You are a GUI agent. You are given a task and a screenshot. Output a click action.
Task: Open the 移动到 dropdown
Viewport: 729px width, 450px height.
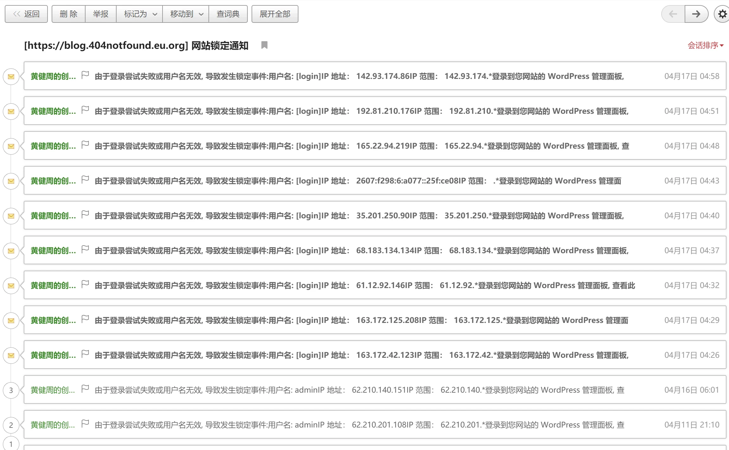point(186,14)
